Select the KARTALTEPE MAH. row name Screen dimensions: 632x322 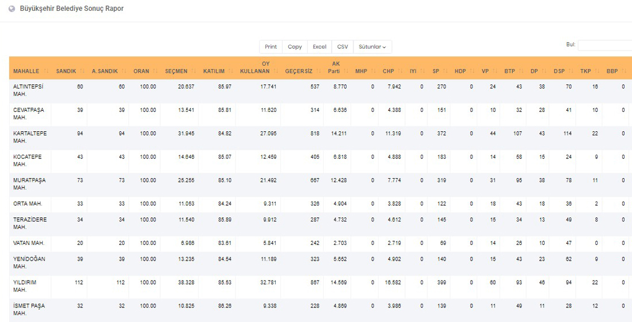coord(30,137)
